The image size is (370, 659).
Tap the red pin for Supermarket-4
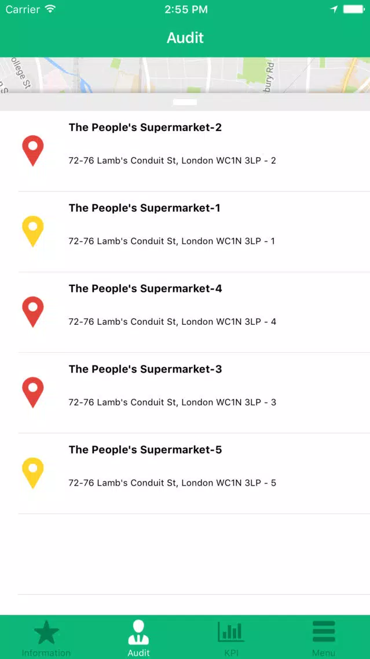click(x=33, y=312)
